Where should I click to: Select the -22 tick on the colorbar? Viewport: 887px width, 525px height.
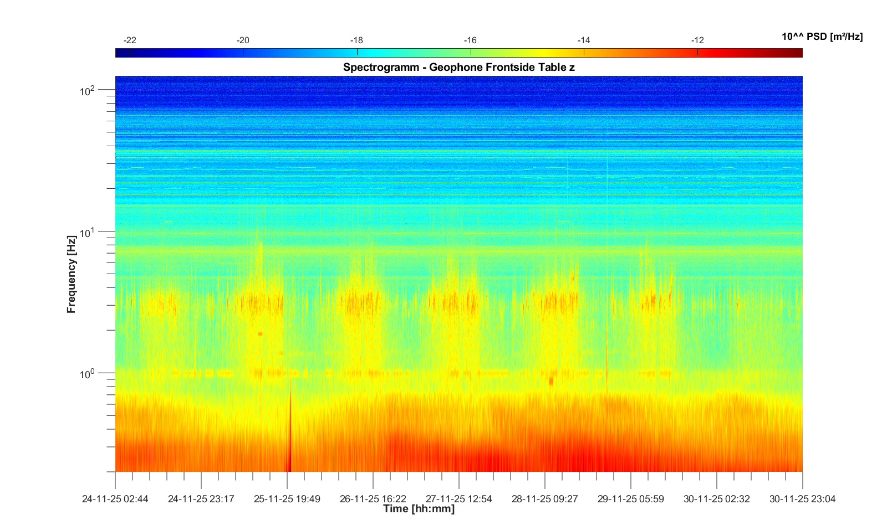click(x=130, y=40)
